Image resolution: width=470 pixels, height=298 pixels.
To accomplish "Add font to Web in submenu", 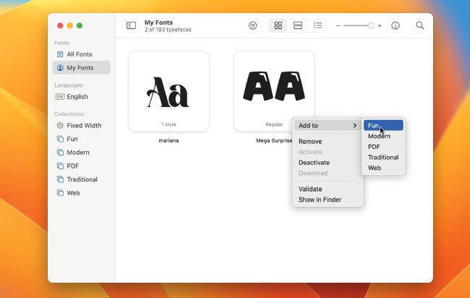I will [383, 168].
